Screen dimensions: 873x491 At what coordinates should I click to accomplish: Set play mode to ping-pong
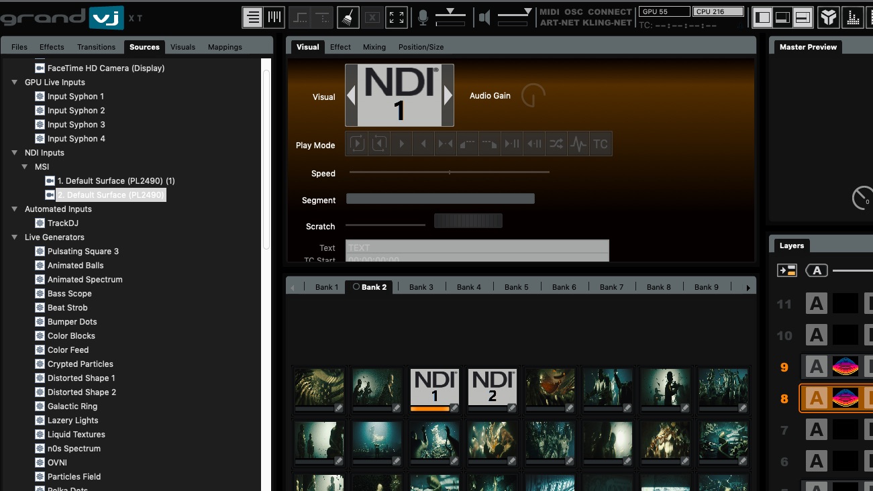446,144
